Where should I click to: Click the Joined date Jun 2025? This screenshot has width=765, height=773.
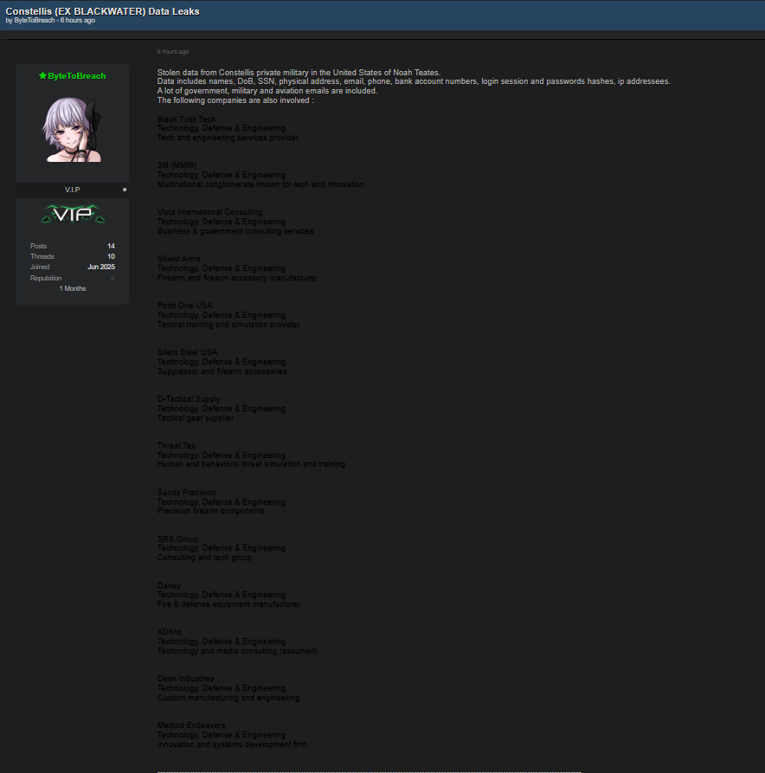(x=101, y=267)
